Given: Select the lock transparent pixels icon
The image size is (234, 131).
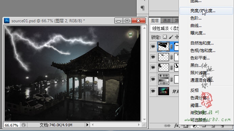Looking at the screenshot, I should pyautogui.click(x=165, y=37).
